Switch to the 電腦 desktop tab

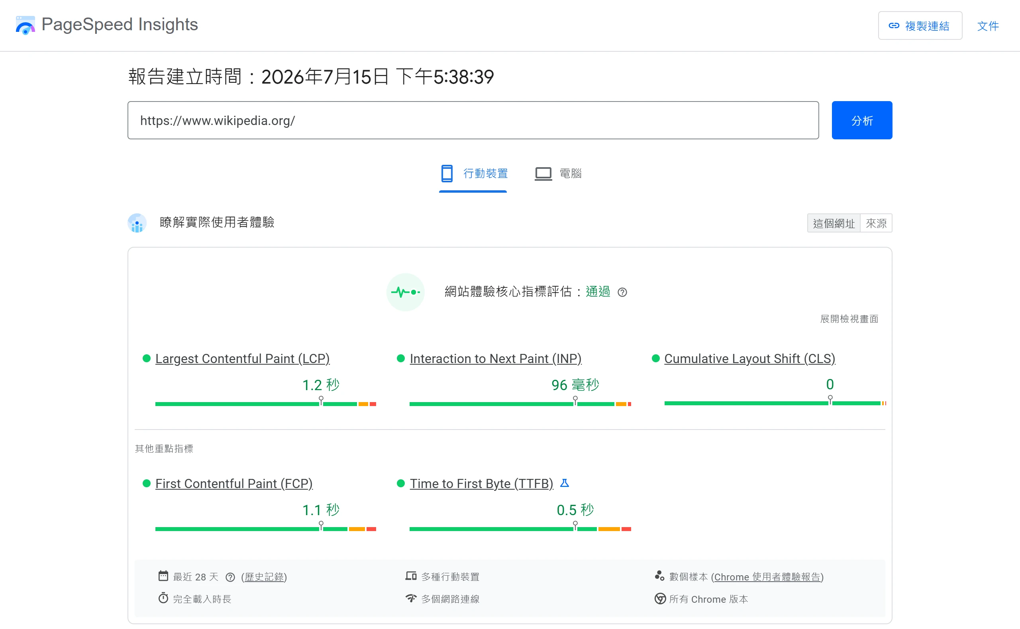(558, 173)
